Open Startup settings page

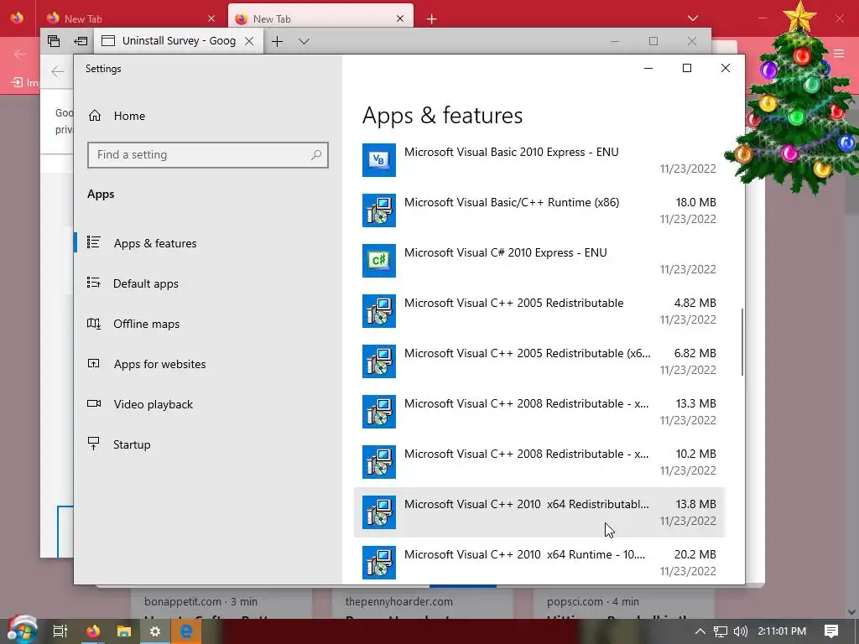132,444
